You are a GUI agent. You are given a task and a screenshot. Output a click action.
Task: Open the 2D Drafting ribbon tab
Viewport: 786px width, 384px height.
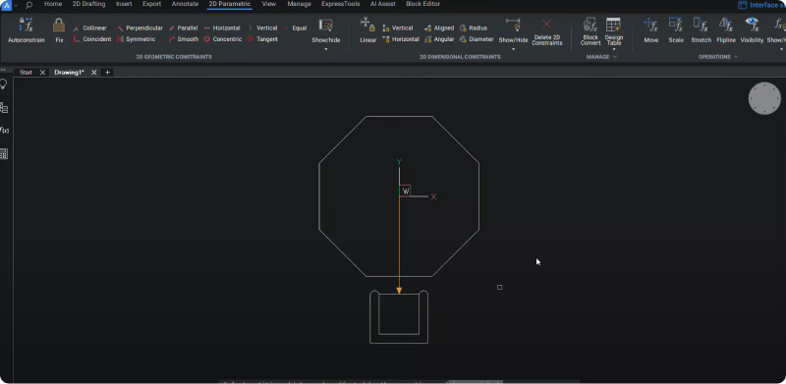tap(88, 4)
